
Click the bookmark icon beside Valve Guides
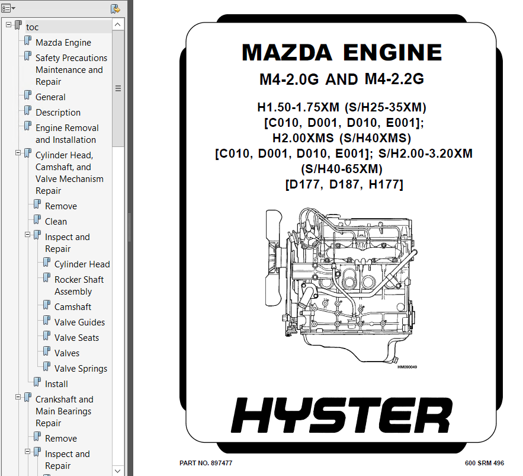pyautogui.click(x=47, y=321)
